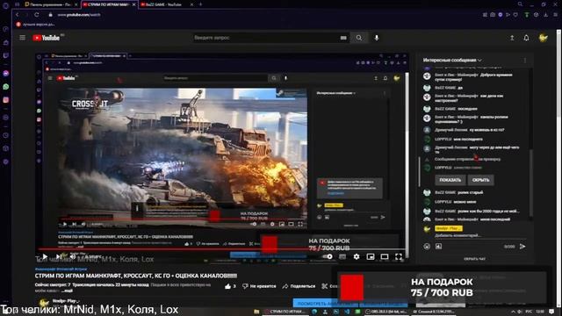562x316 pixels.
Task: Open File Explorer folder in taskbar
Action: click(x=256, y=312)
